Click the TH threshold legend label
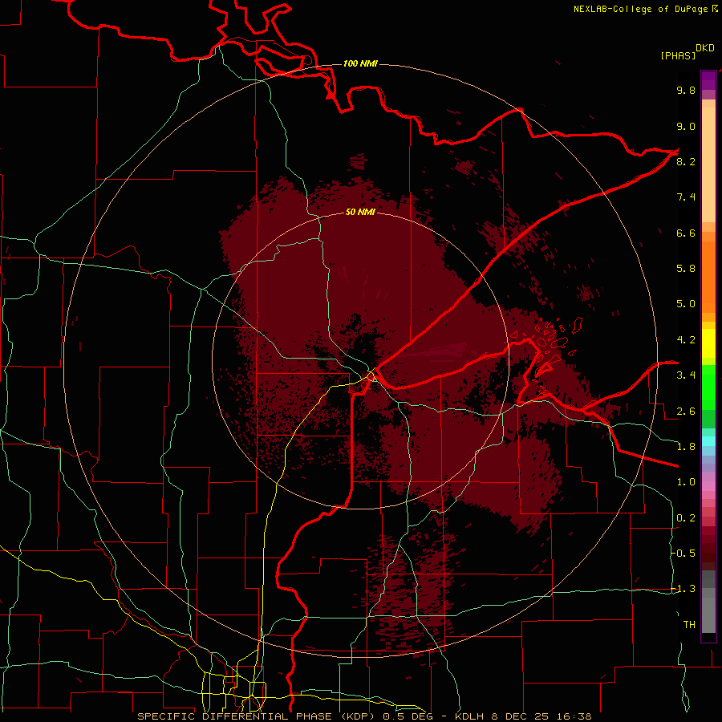 [689, 625]
